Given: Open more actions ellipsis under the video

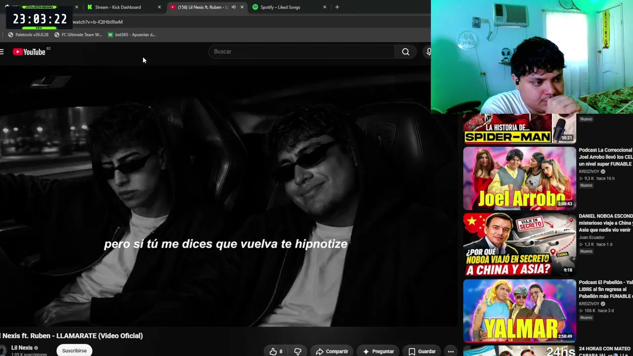Looking at the screenshot, I should tap(451, 352).
